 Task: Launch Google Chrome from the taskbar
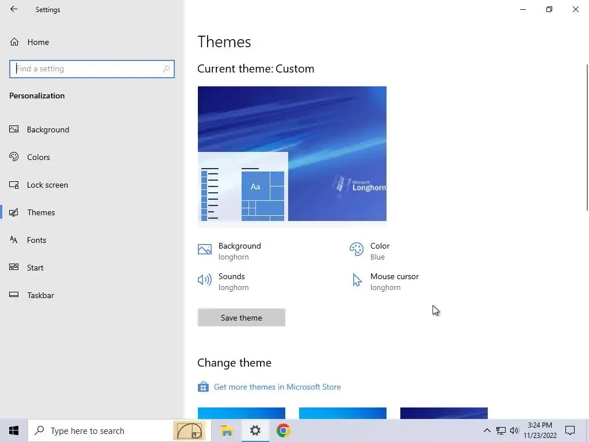283,430
